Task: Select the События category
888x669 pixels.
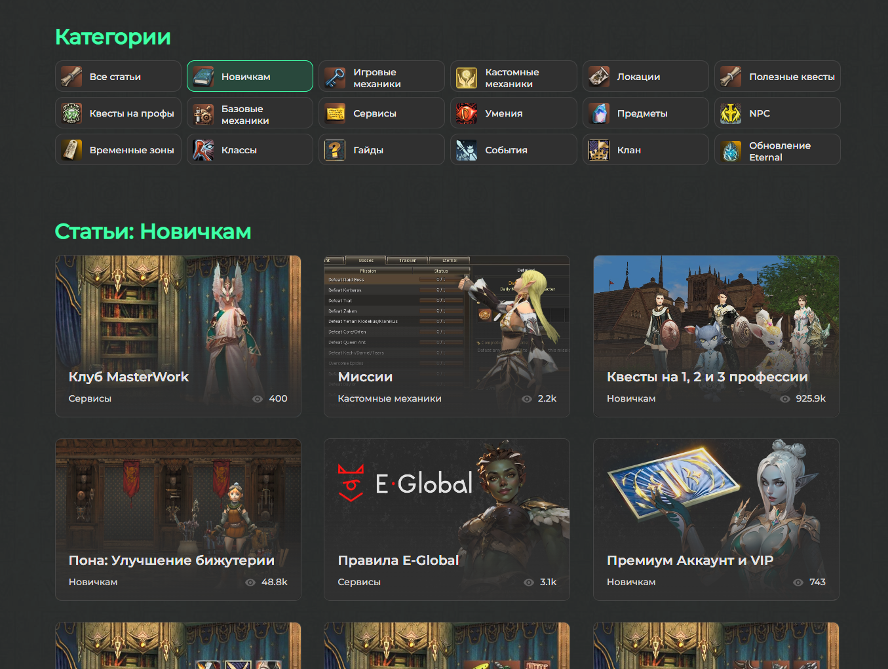Action: click(513, 149)
